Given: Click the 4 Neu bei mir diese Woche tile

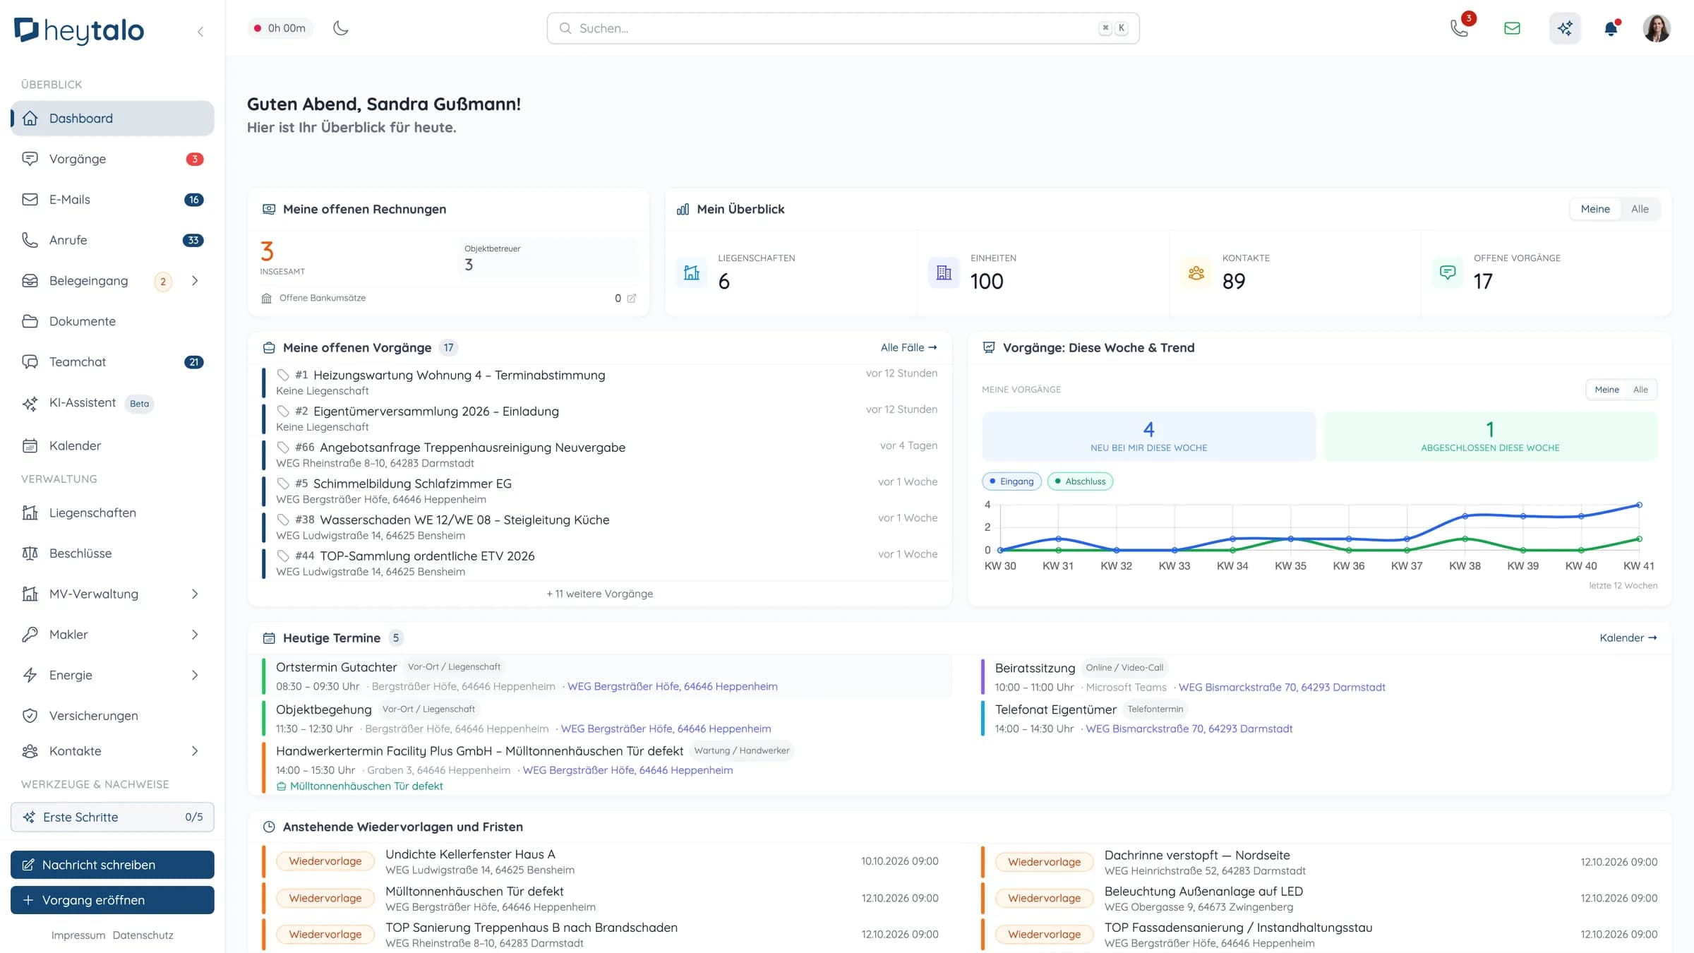Looking at the screenshot, I should click(x=1148, y=436).
